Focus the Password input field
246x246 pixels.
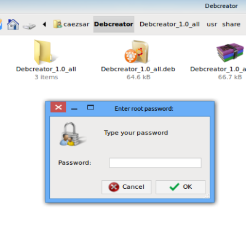(x=156, y=163)
